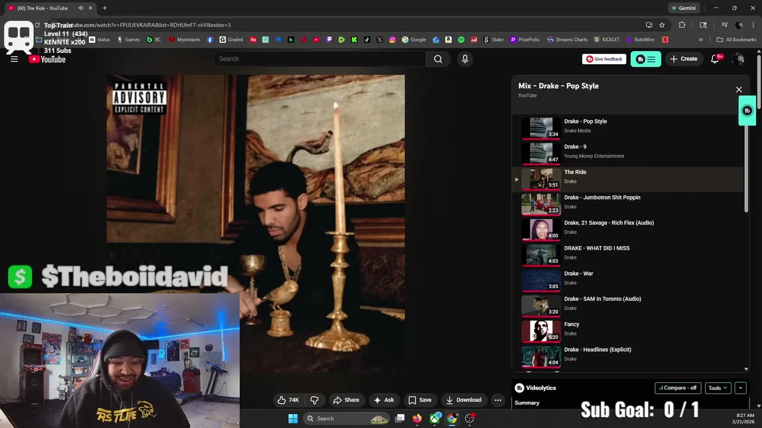Share the video
This screenshot has width=762, height=428.
pos(346,400)
